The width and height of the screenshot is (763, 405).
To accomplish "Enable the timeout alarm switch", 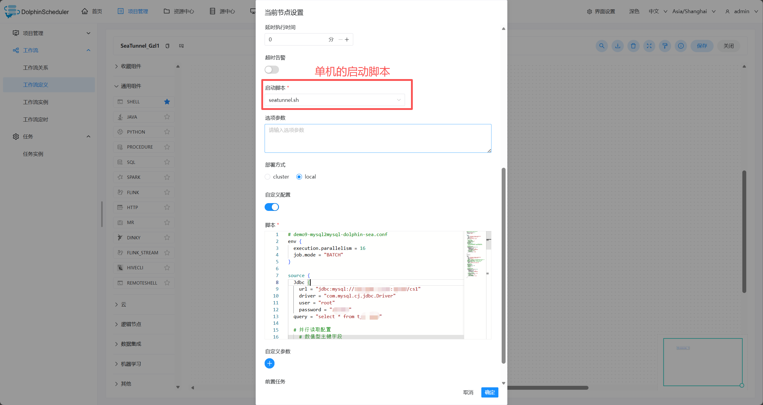I will [x=271, y=70].
